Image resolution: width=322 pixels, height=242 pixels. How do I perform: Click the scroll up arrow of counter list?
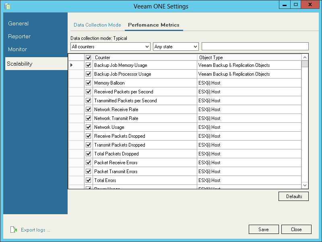[x=305, y=58]
